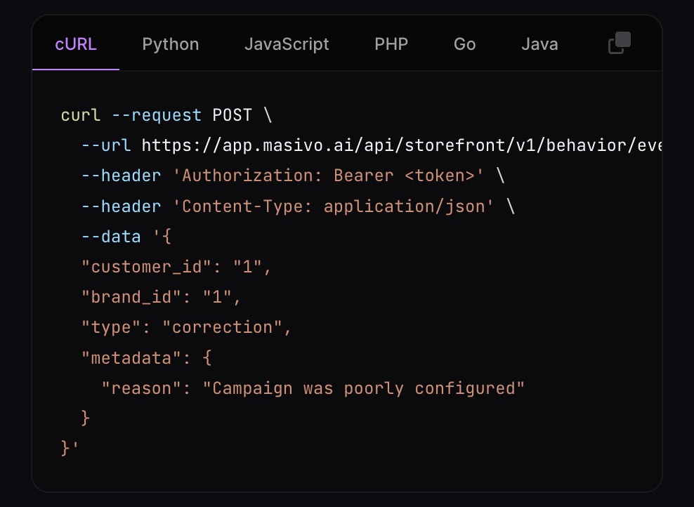Select the cURL tab

coord(76,44)
